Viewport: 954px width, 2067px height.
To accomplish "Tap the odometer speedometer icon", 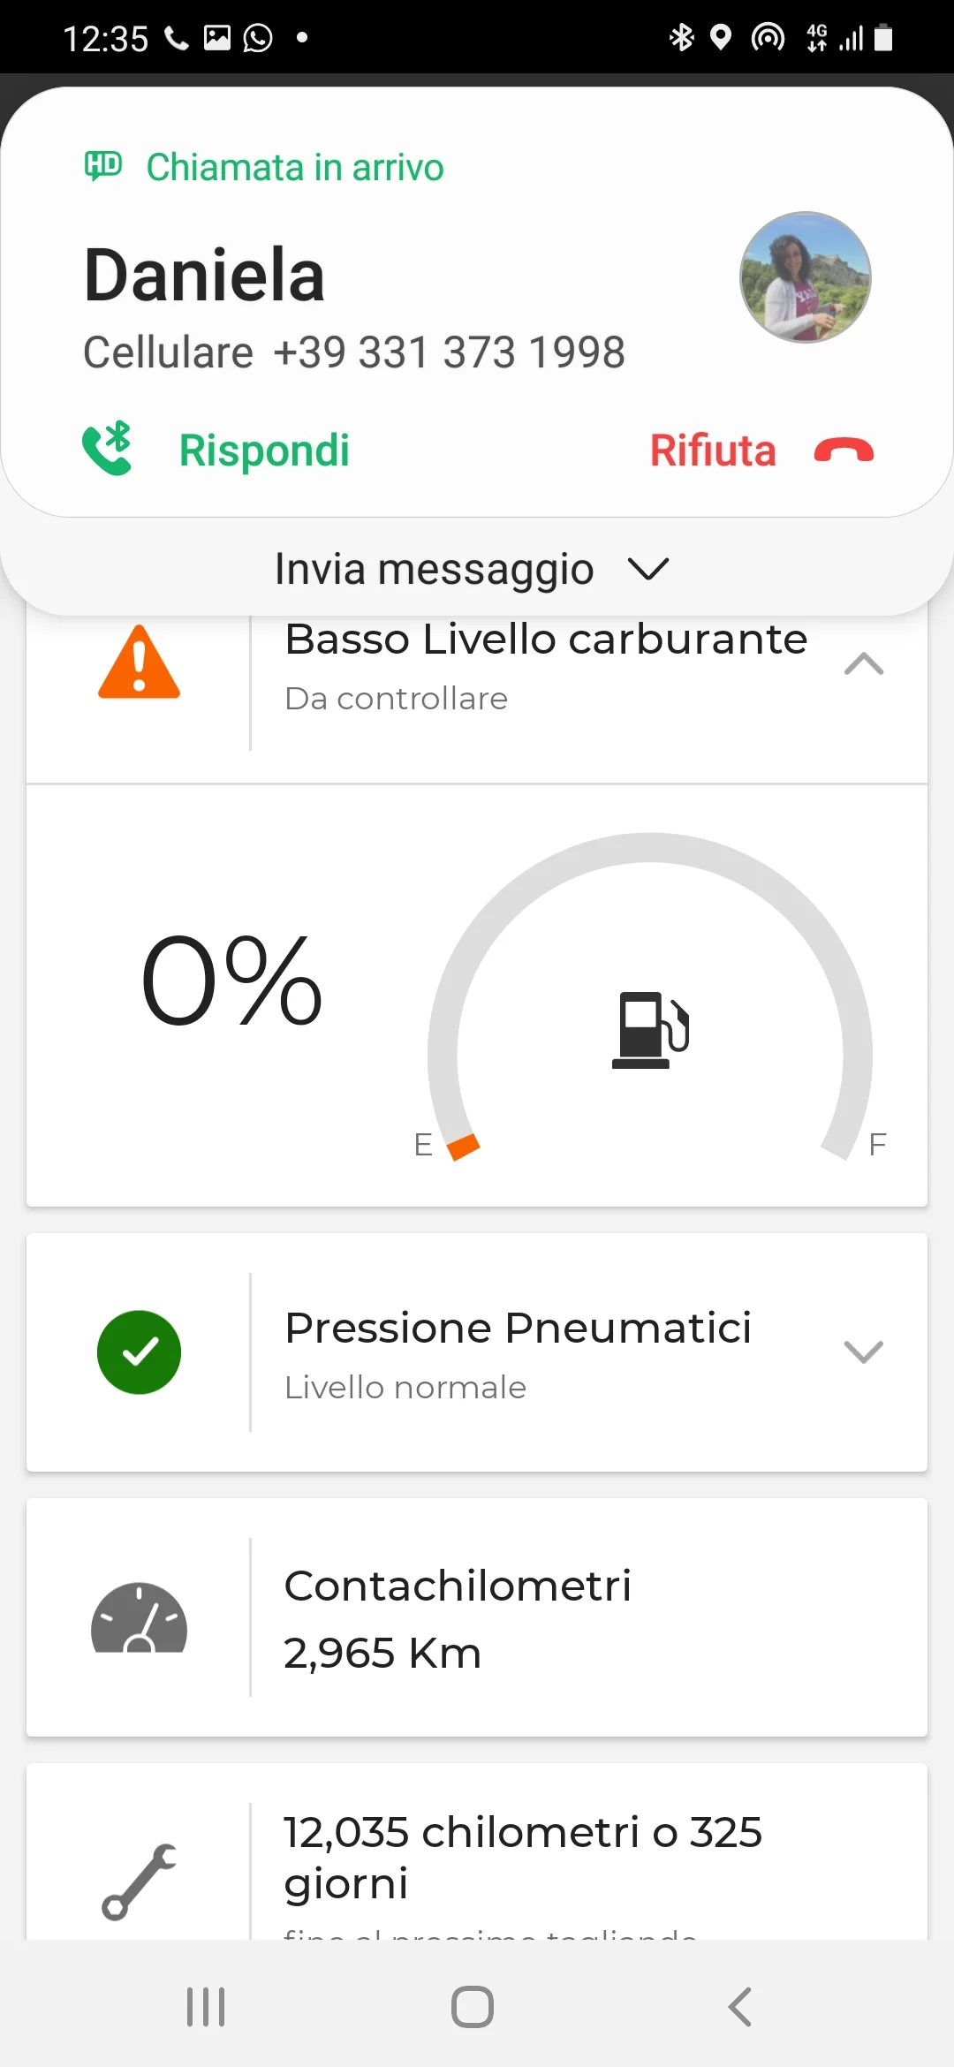I will 139,1617.
